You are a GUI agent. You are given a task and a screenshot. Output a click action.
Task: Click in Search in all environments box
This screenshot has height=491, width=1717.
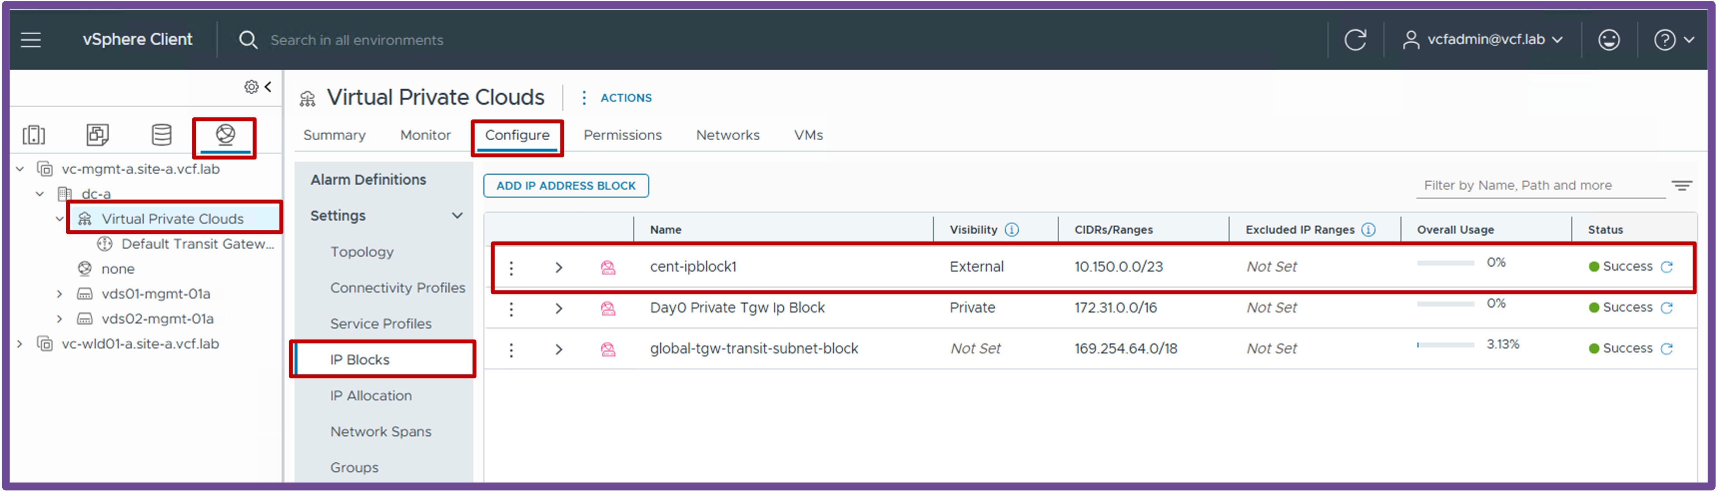[357, 40]
